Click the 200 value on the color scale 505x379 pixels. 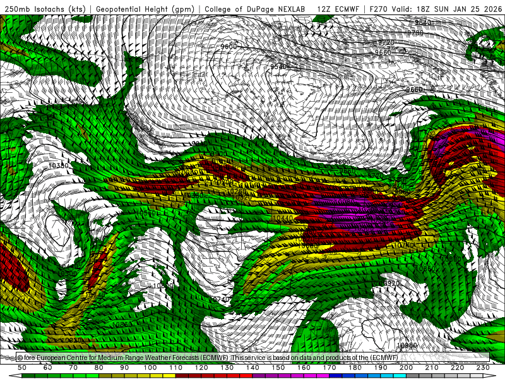(407, 368)
